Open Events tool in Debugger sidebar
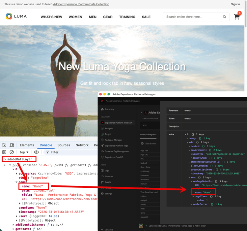Viewport: 247px width, 231px height. (106, 182)
